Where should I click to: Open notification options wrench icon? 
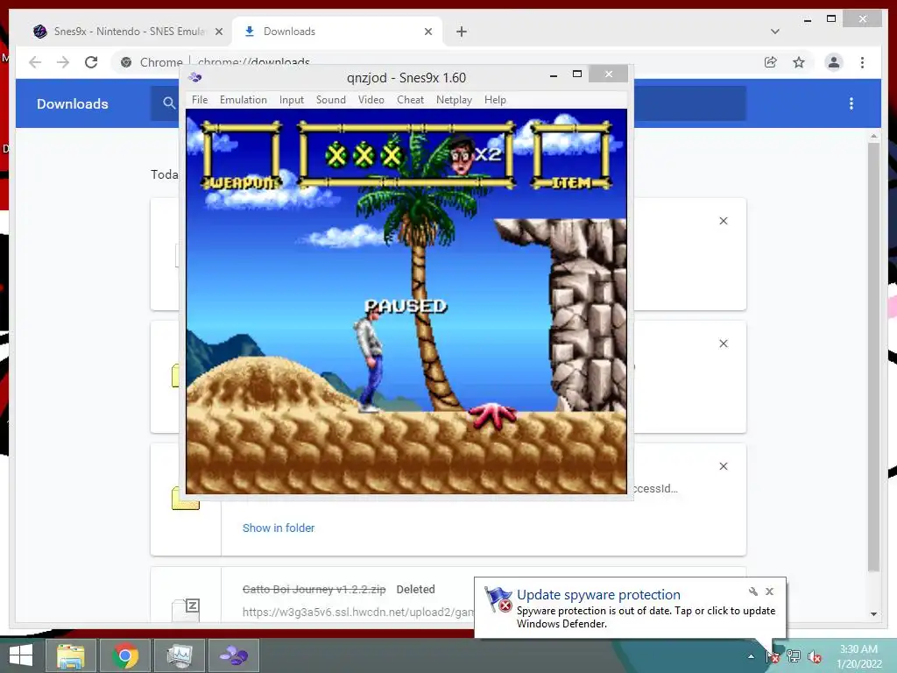[752, 592]
